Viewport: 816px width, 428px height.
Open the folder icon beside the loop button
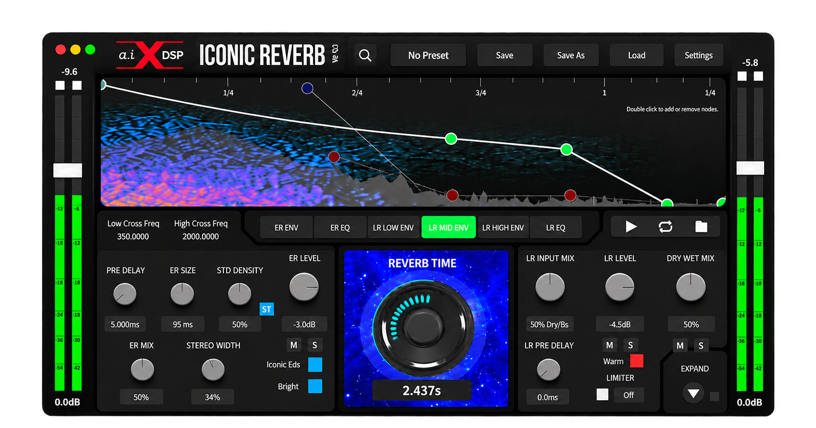pos(701,227)
